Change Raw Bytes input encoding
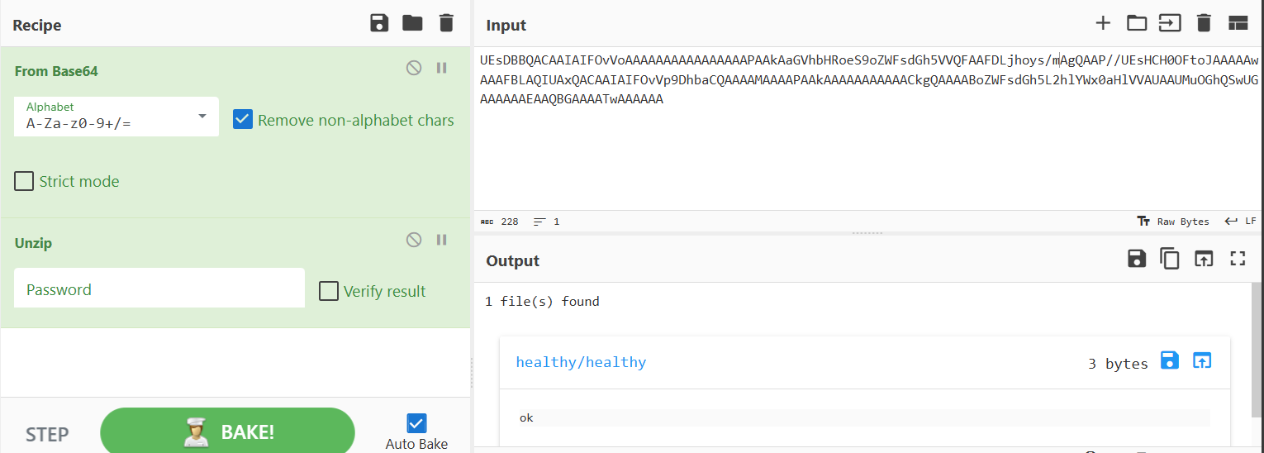This screenshot has height=453, width=1264. click(1173, 222)
